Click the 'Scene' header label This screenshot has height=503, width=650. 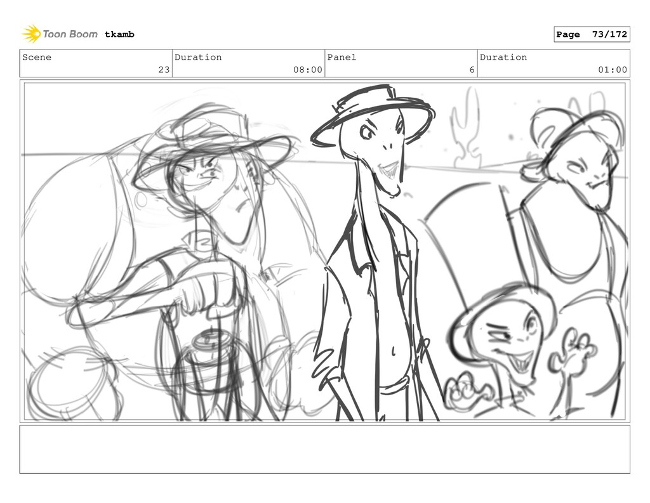coord(37,57)
